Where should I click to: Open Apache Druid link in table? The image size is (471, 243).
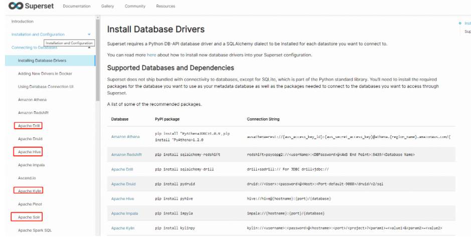pyautogui.click(x=123, y=184)
